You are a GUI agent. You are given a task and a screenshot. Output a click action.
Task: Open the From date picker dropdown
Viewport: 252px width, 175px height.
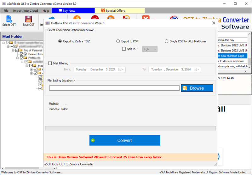(x=121, y=69)
